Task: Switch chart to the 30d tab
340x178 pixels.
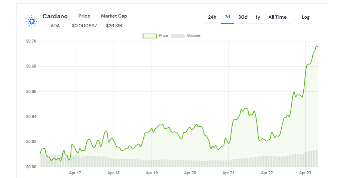Action: [243, 17]
